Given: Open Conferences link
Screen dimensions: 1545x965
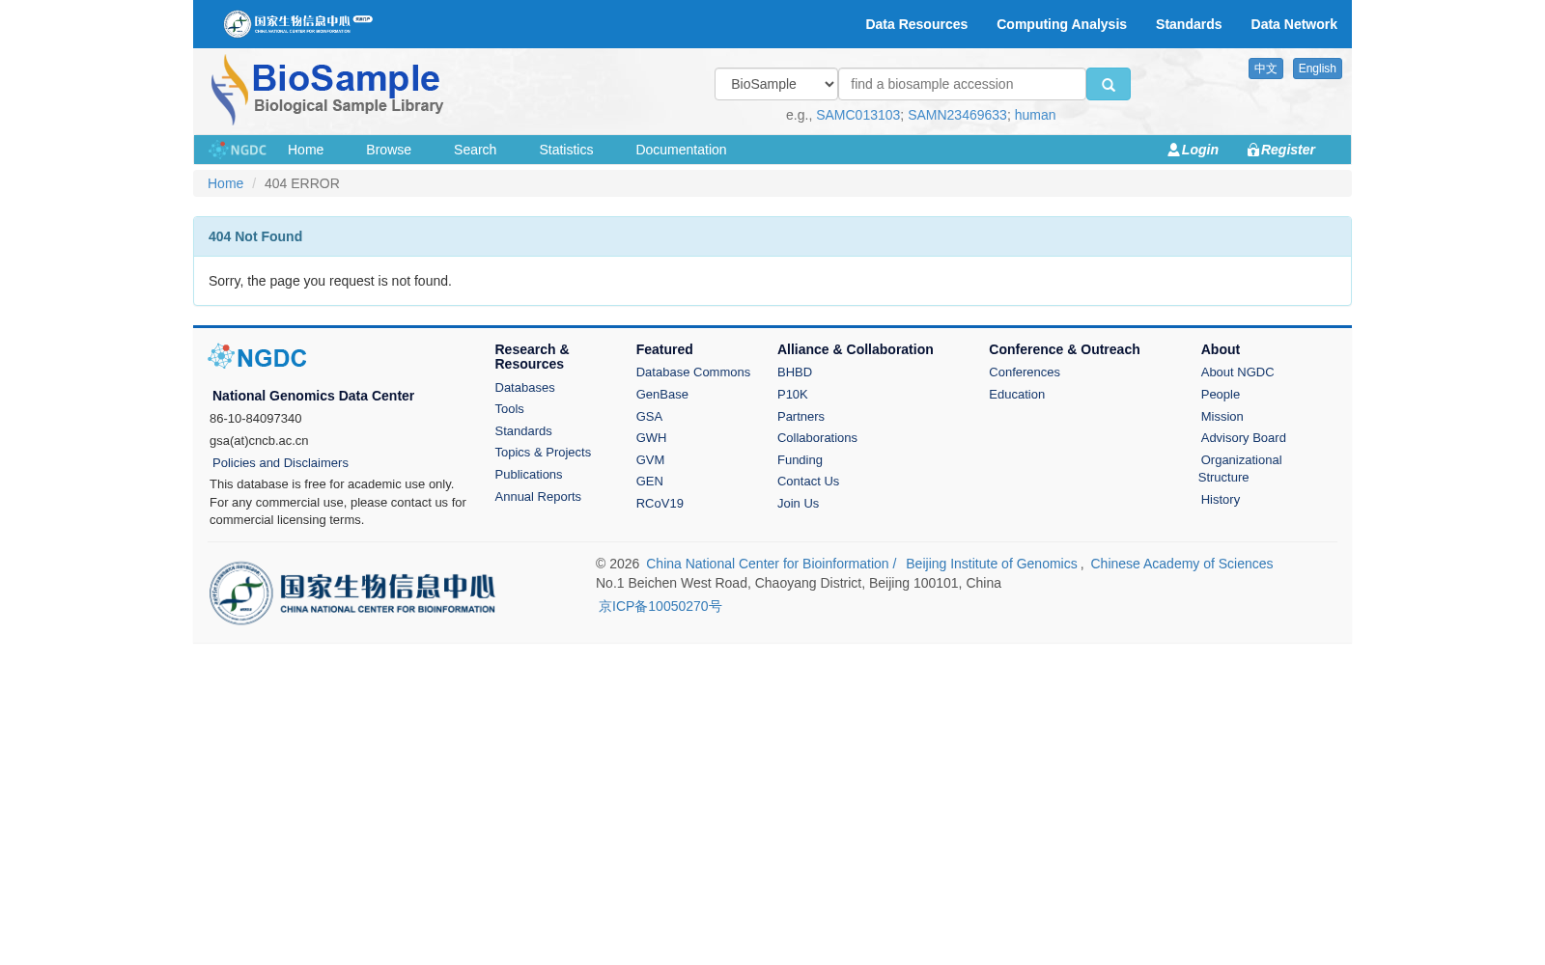Looking at the screenshot, I should pyautogui.click(x=1024, y=372).
